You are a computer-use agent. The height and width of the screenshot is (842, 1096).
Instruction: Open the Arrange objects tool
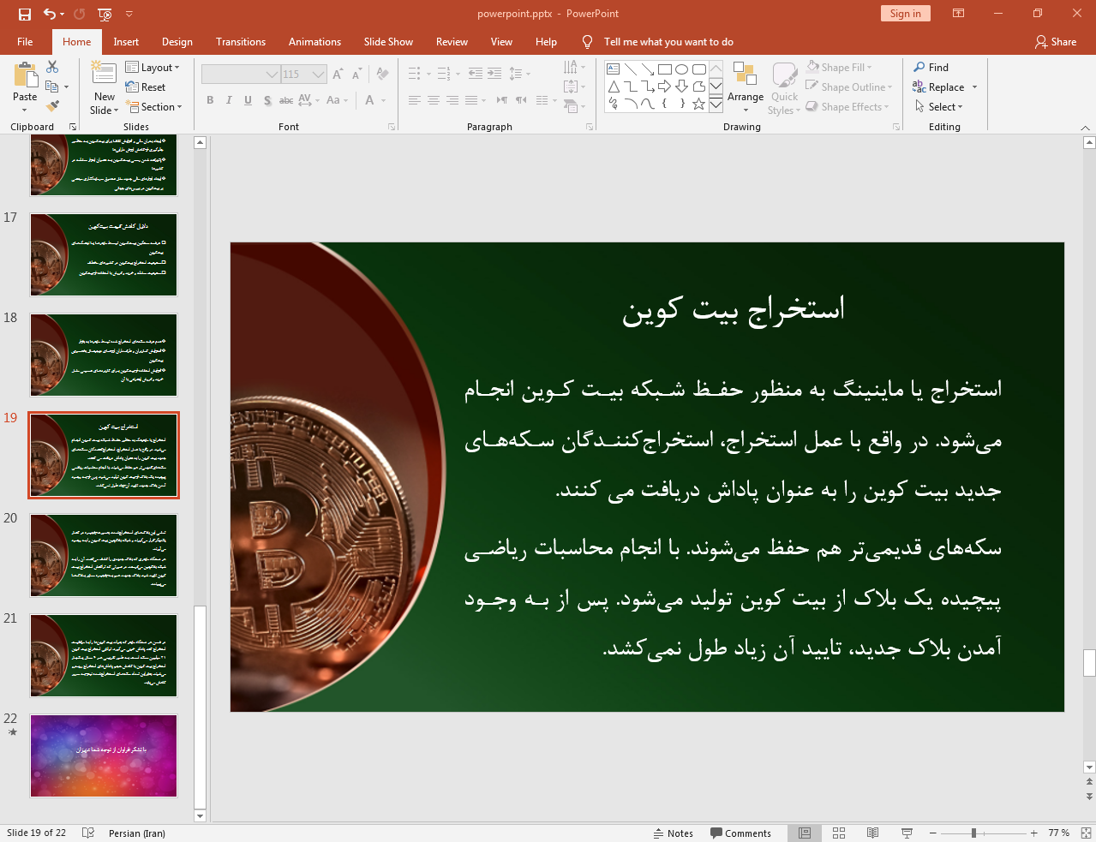pos(746,87)
